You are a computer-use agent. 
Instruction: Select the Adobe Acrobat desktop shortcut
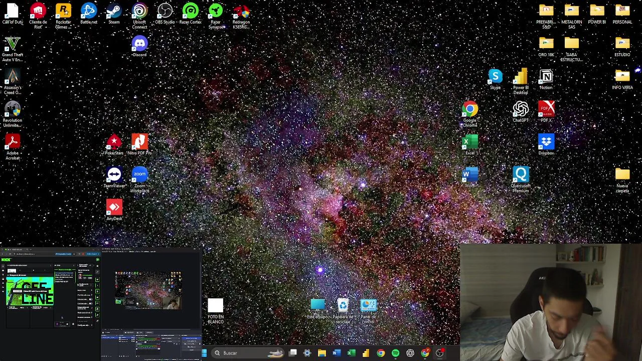point(13,147)
